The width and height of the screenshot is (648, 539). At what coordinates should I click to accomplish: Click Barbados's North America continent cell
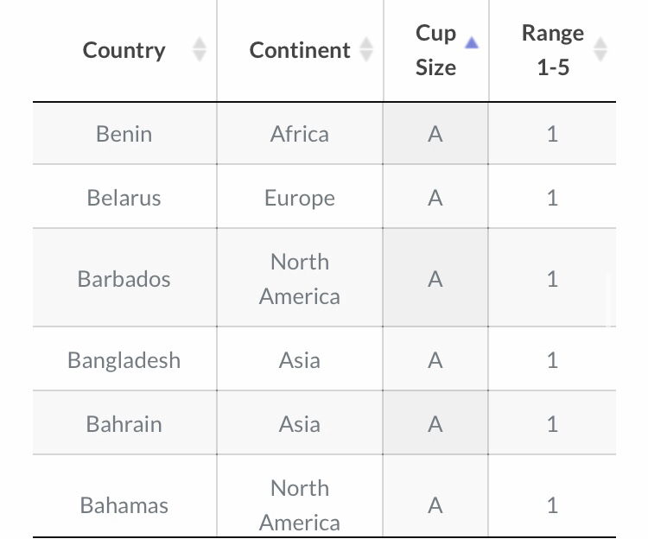[x=300, y=277]
